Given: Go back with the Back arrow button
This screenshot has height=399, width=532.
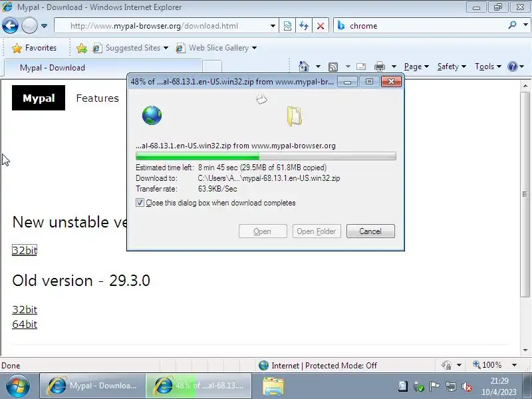Looking at the screenshot, I should 10,26.
